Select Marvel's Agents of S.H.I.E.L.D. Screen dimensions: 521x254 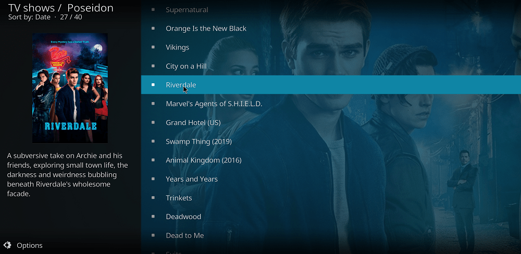(331, 104)
